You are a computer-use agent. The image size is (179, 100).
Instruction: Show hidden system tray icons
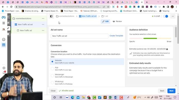pyautogui.click(x=145, y=97)
